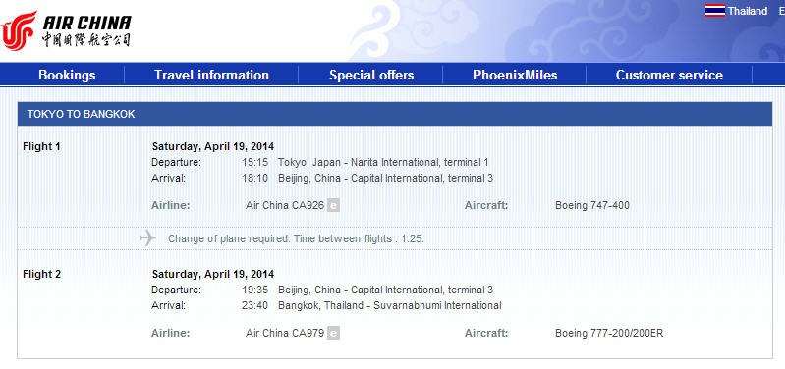This screenshot has height=369, width=785.
Task: Click the e-ticket icon beside CA979
Action: pos(333,333)
